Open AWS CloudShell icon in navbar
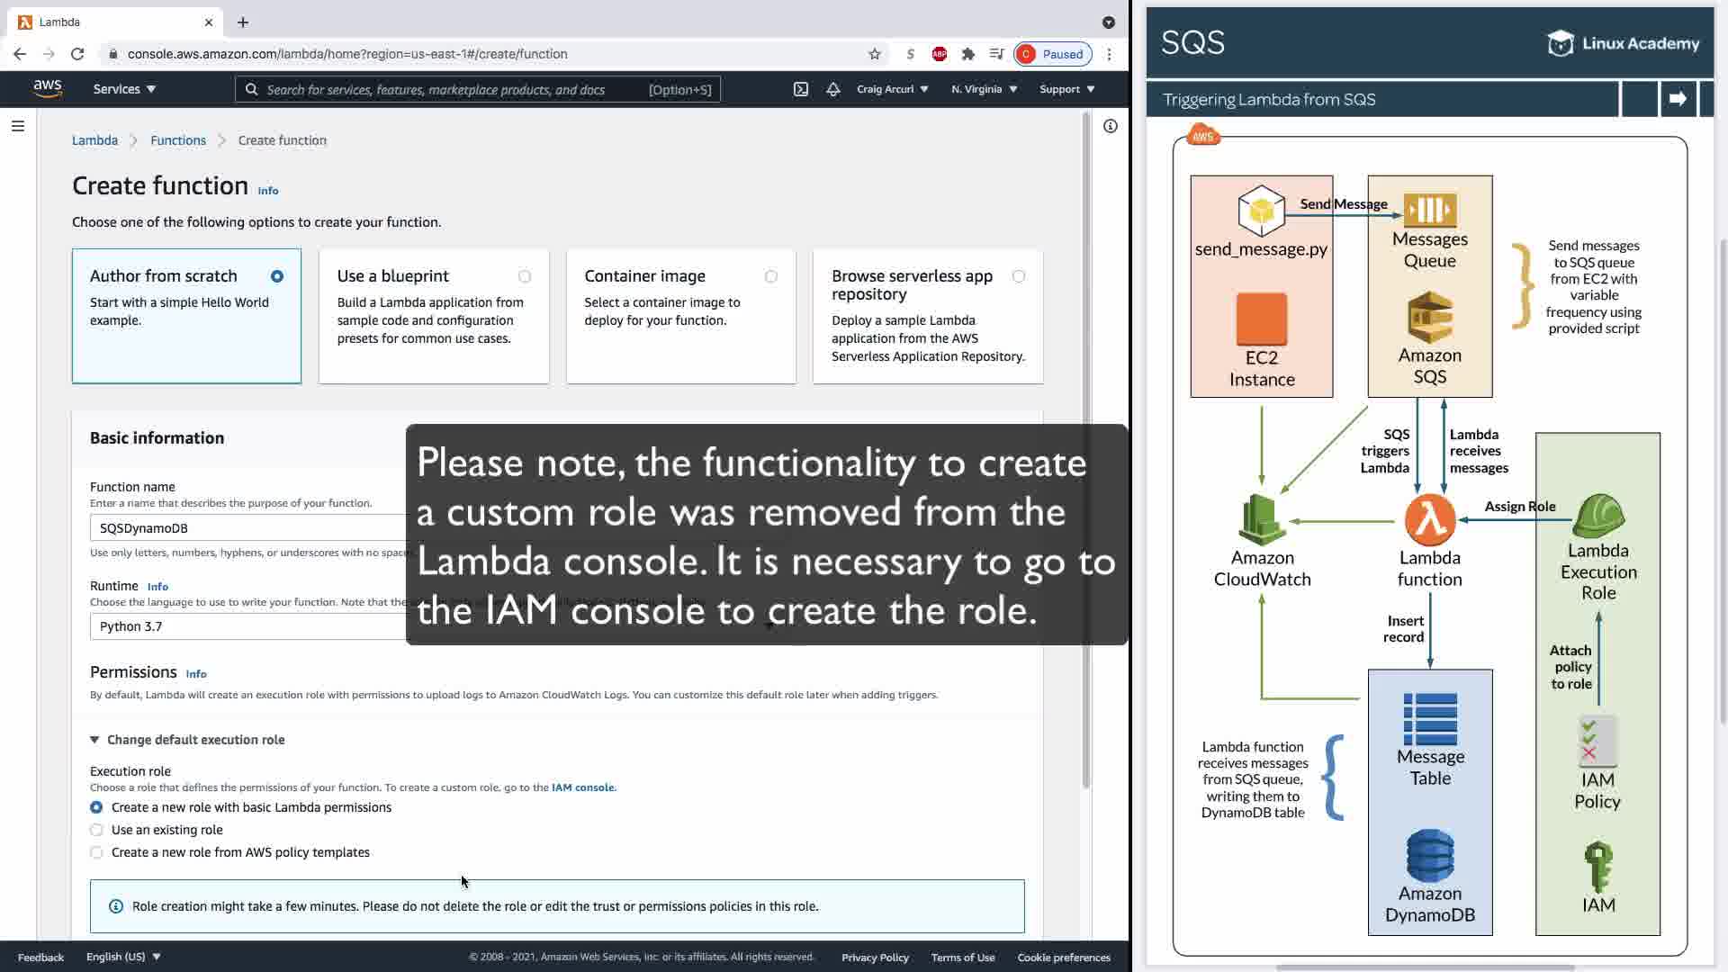This screenshot has height=972, width=1728. (800, 89)
